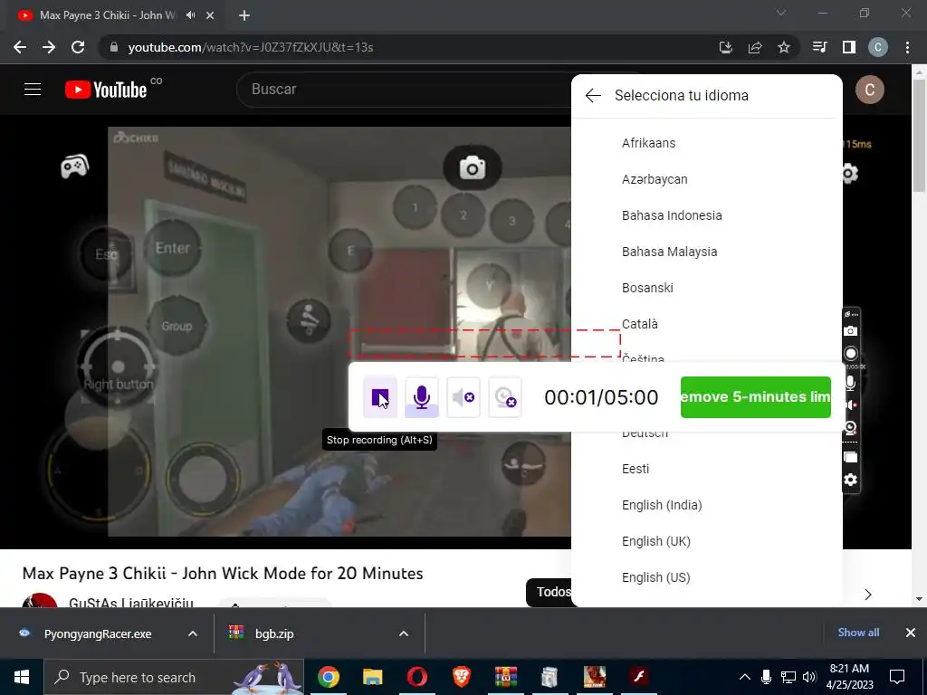
Task: Open the YouTube hamburger guide menu
Action: (33, 90)
